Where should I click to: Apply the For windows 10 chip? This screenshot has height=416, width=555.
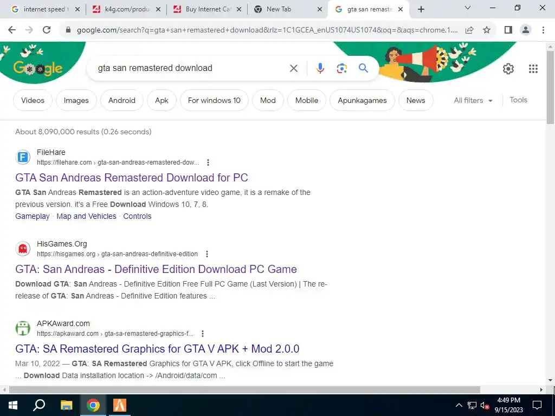click(214, 100)
